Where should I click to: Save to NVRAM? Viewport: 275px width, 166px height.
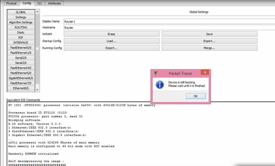tap(209, 34)
